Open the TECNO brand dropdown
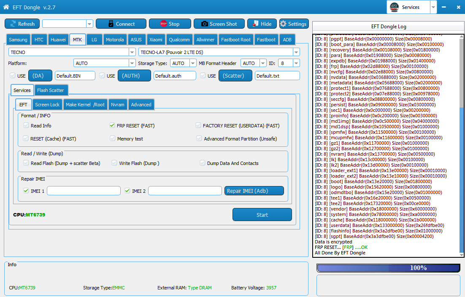465x297 pixels. click(132, 52)
